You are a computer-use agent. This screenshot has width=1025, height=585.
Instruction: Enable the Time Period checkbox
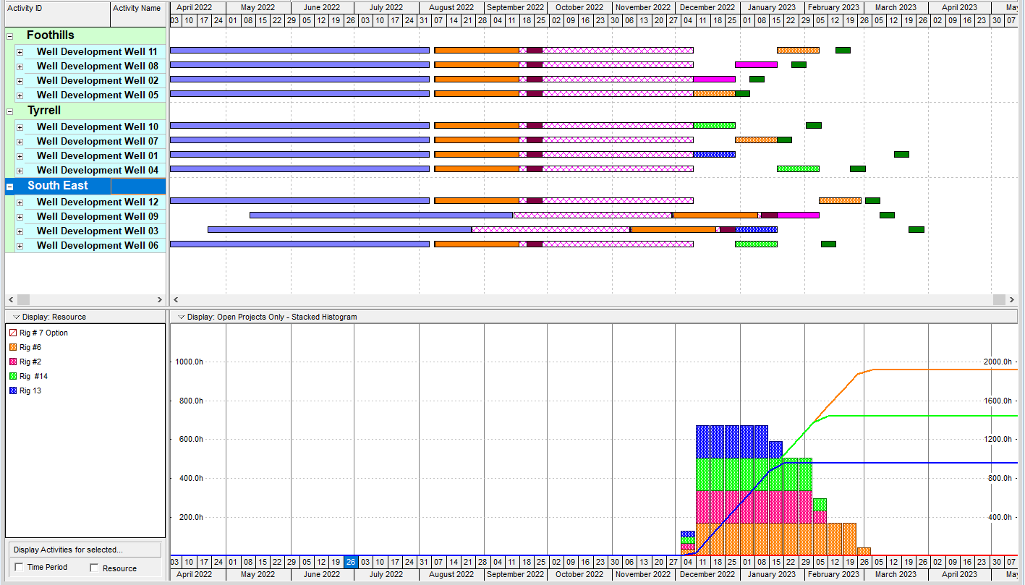point(19,568)
